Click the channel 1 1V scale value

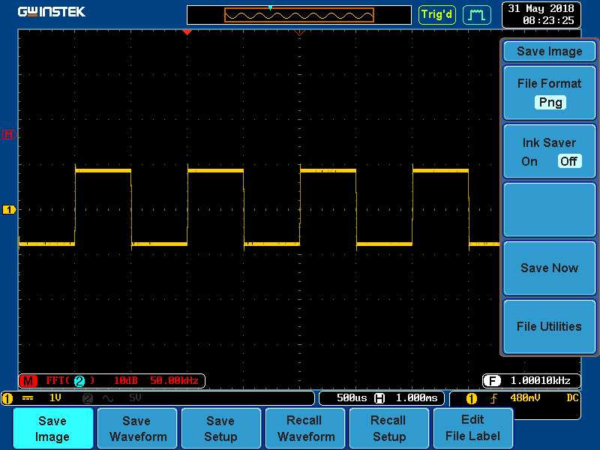[55, 398]
